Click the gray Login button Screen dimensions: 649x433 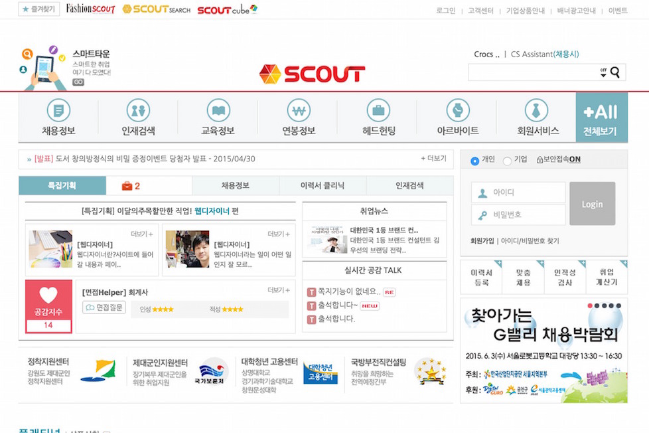593,203
